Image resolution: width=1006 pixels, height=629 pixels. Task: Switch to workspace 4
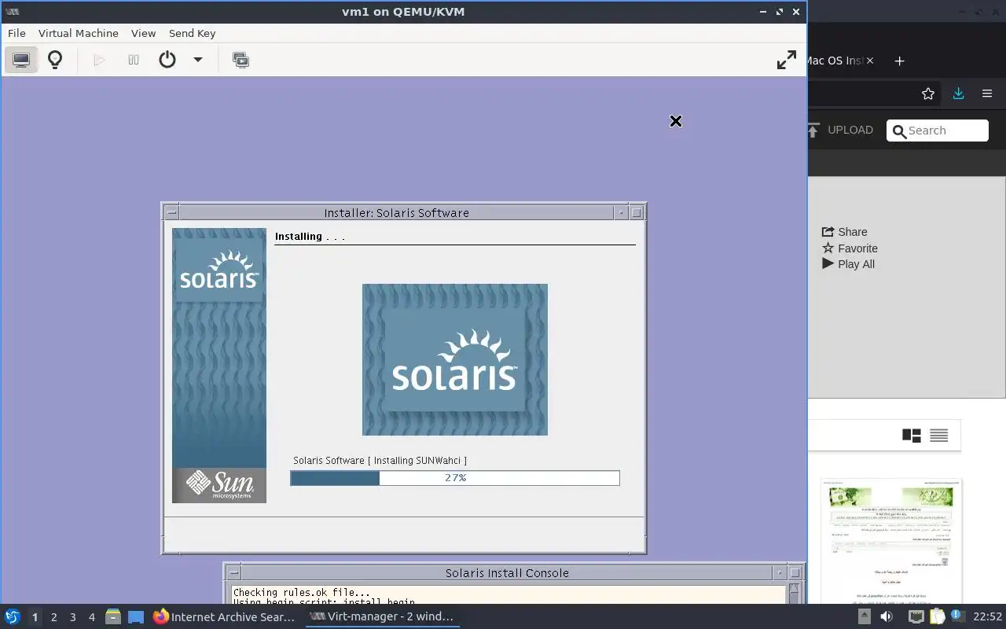[x=91, y=617]
